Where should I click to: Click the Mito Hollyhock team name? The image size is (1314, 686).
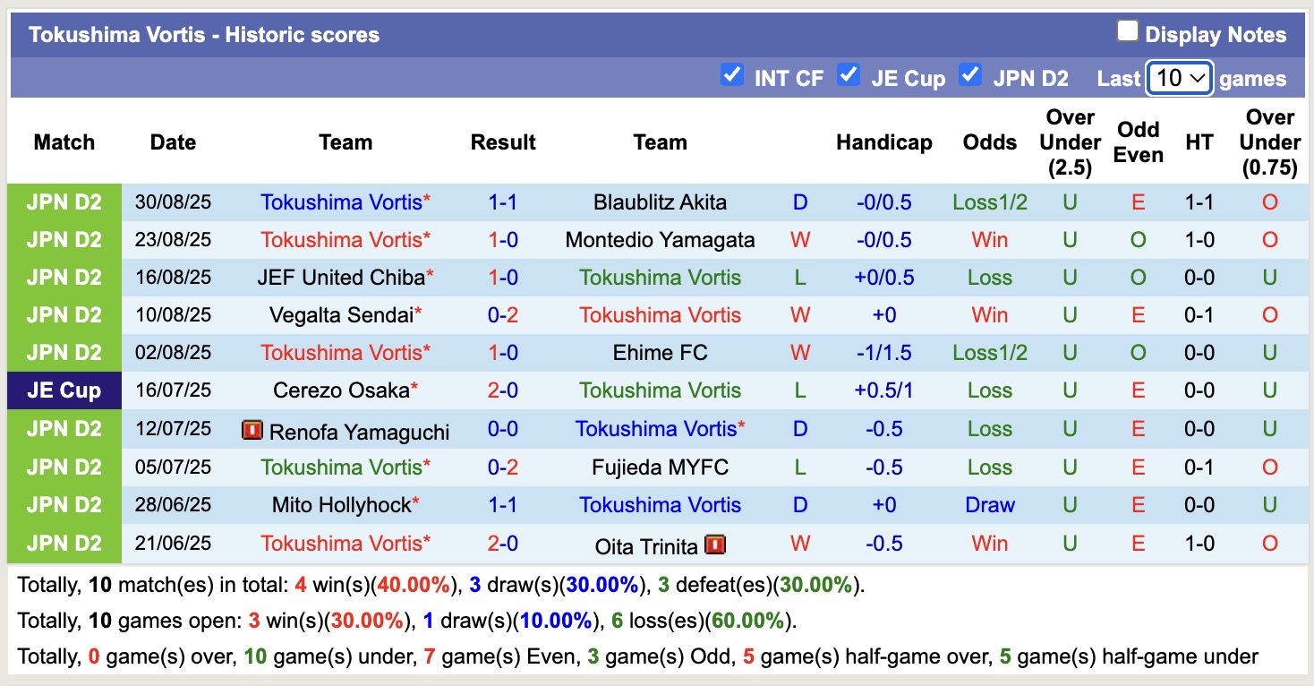[346, 504]
